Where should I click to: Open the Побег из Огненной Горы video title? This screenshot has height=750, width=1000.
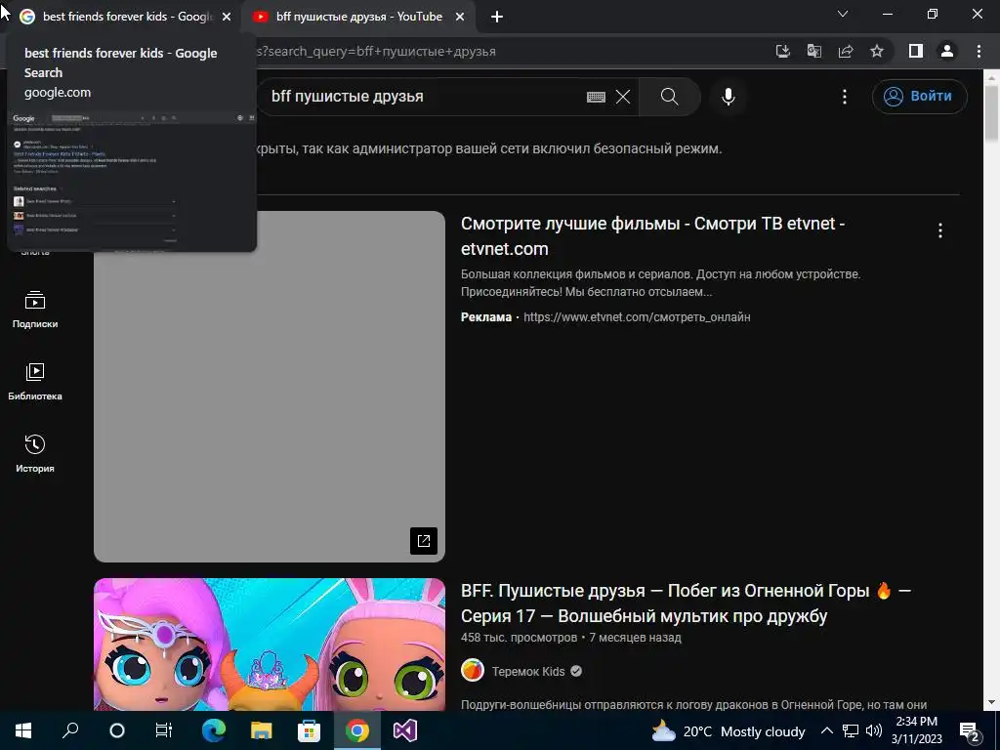point(686,604)
